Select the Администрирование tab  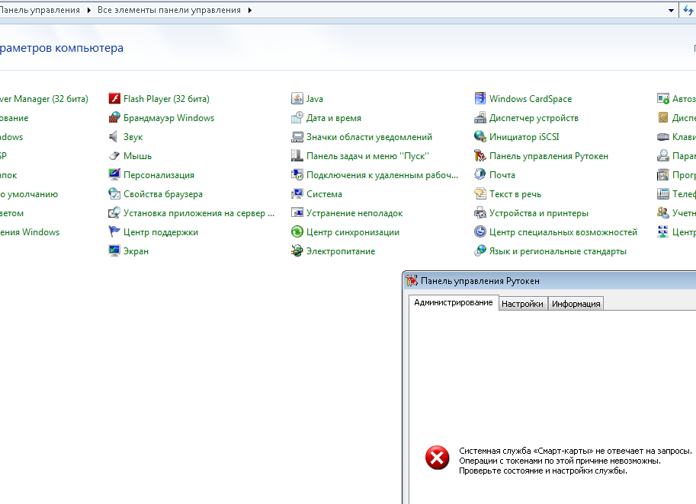(x=454, y=303)
